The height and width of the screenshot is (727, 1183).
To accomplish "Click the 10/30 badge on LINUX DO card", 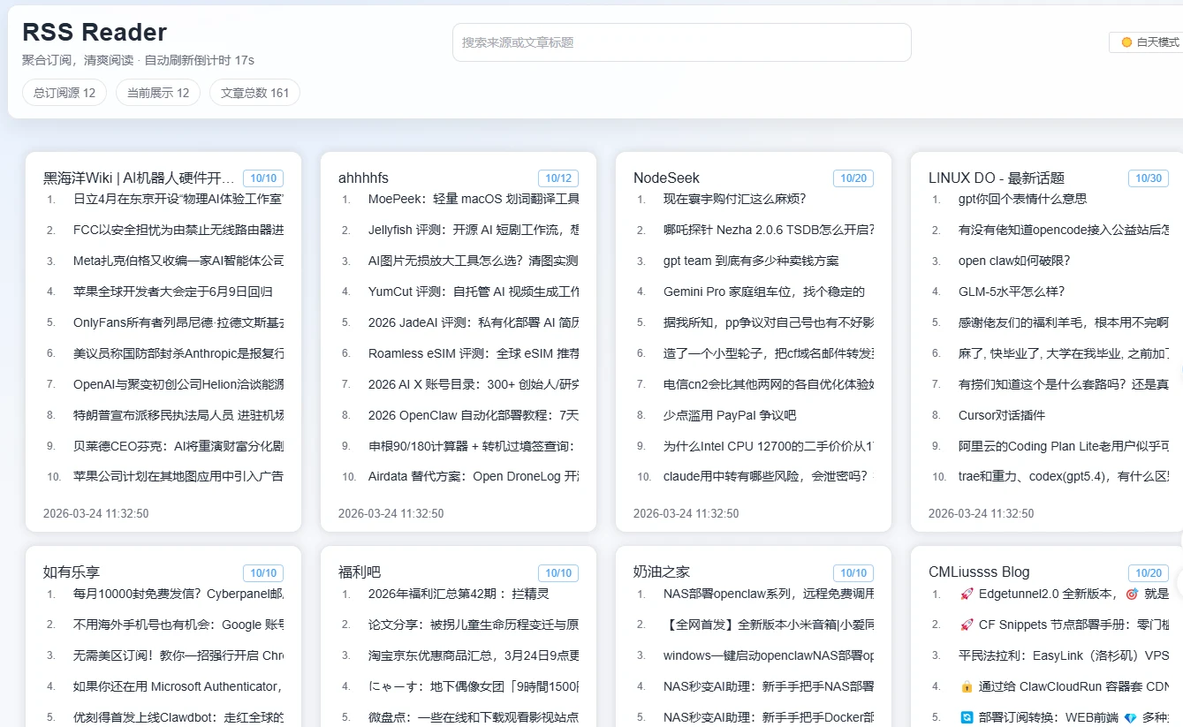I will coord(1149,178).
